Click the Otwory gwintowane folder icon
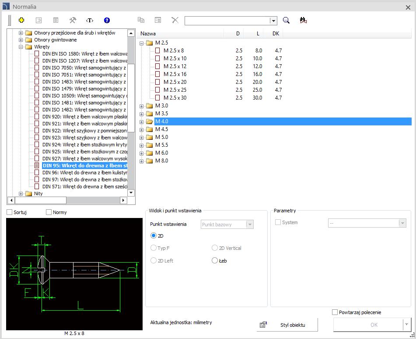The height and width of the screenshot is (339, 416). coord(29,40)
